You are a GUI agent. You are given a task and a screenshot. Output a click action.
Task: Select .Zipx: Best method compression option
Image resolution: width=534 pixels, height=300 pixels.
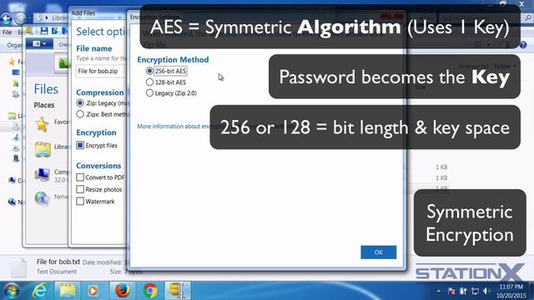tap(80, 114)
